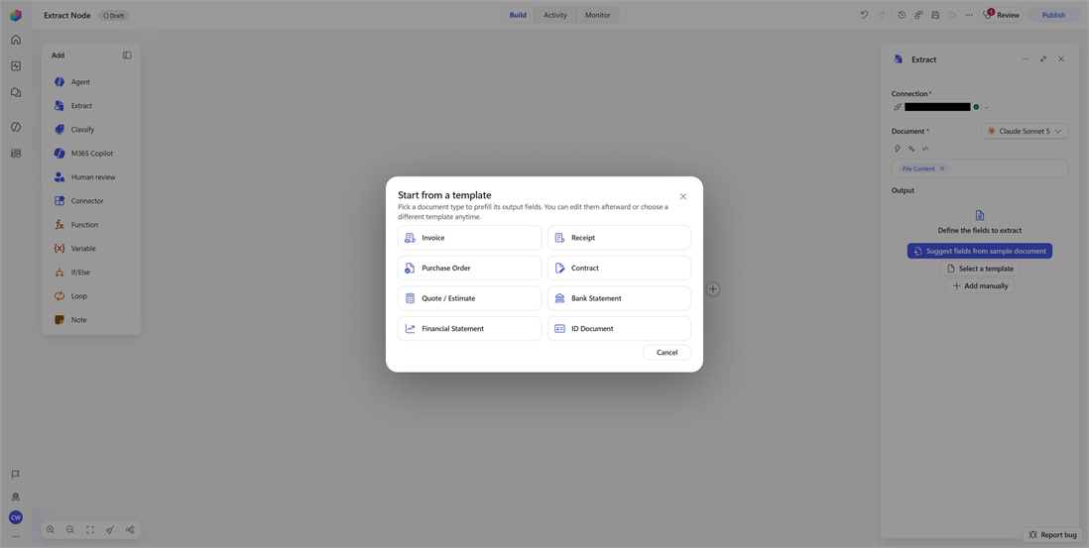This screenshot has width=1089, height=548.
Task: Open the sidebar bottom ellipsis menu
Action: point(15,537)
